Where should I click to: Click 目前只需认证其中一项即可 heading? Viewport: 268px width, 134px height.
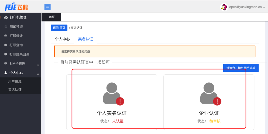85,62
